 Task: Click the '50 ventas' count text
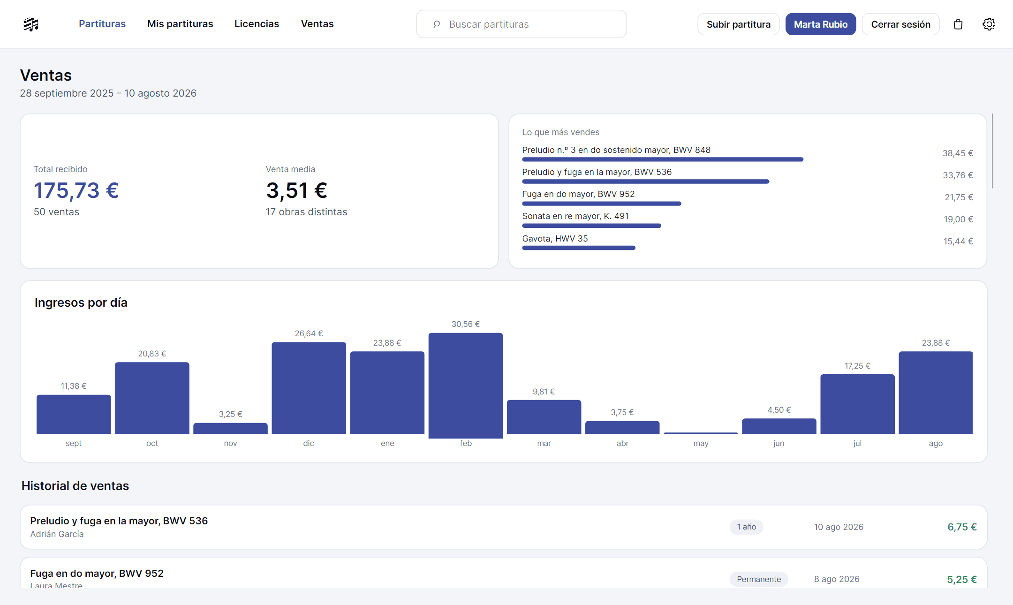56,212
